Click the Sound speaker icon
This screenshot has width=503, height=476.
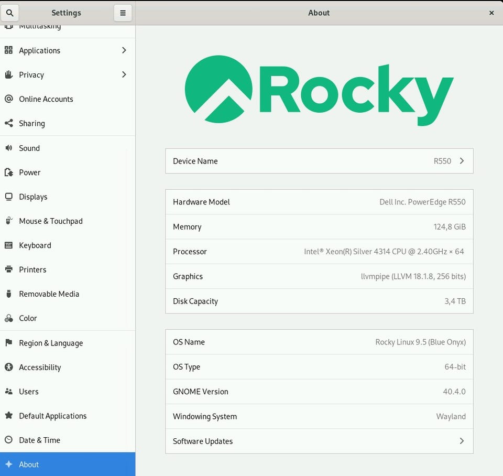pyautogui.click(x=9, y=148)
